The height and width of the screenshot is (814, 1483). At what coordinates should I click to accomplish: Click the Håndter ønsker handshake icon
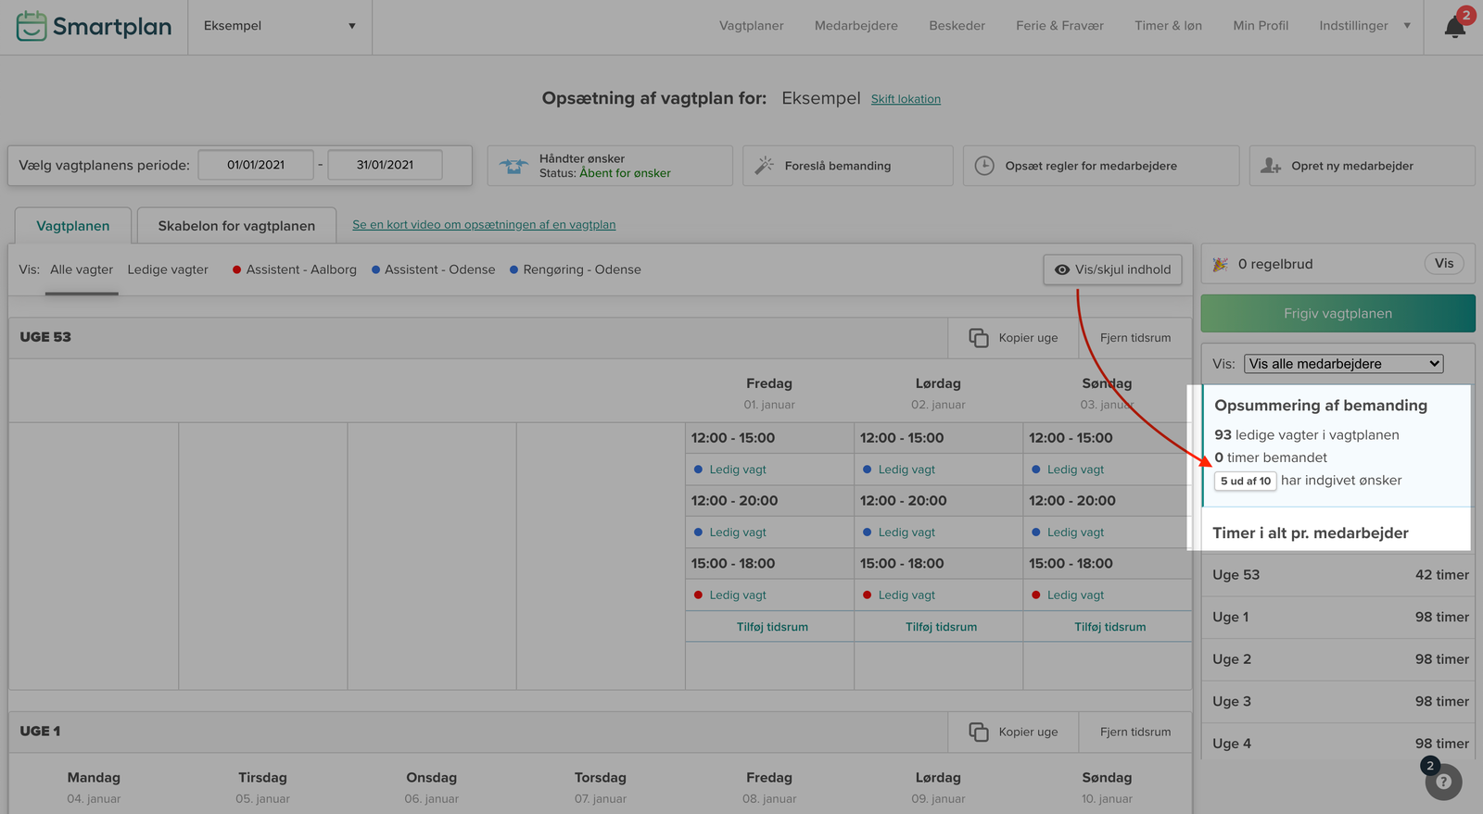click(x=513, y=166)
